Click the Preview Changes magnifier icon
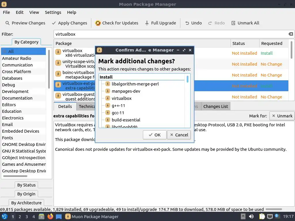The width and height of the screenshot is (295, 221). coord(7,23)
